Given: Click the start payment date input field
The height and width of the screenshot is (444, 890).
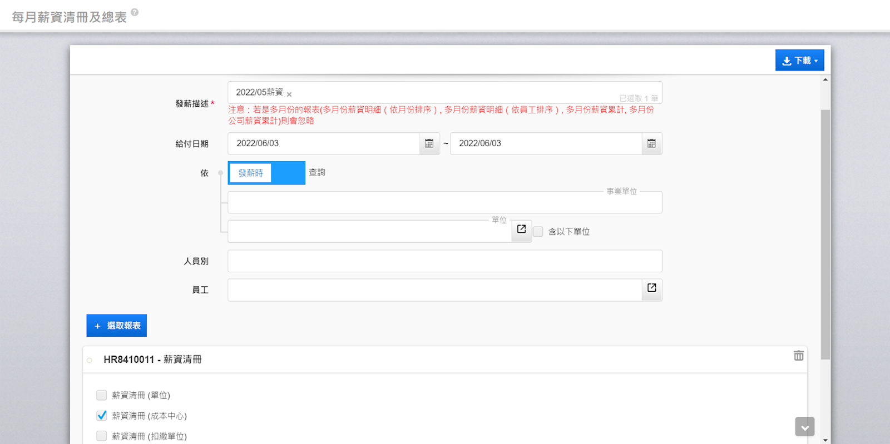Looking at the screenshot, I should (324, 143).
